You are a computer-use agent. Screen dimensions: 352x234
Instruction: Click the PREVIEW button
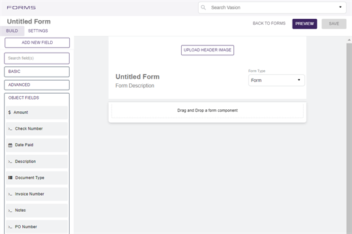point(304,24)
